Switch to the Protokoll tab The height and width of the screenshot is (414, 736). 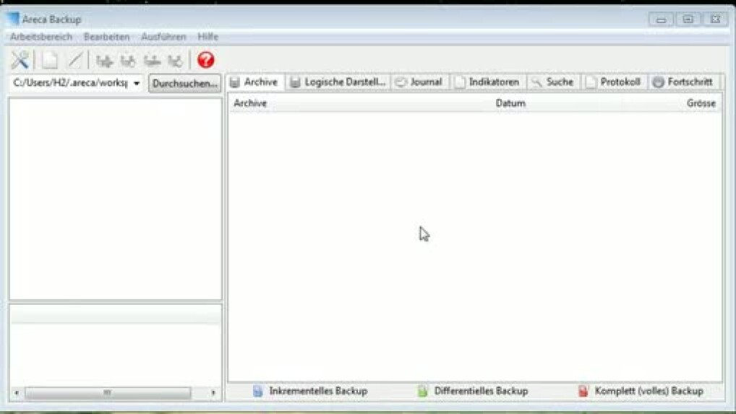pos(613,82)
